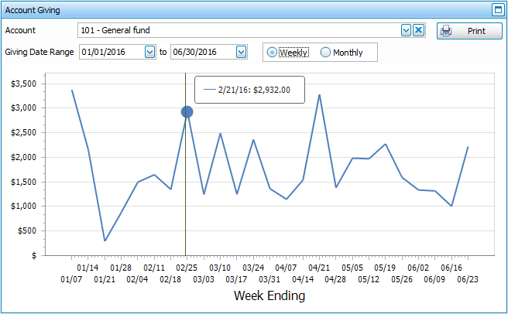The height and width of the screenshot is (314, 508).
Task: Switch to the Monthly radio option
Action: (325, 52)
